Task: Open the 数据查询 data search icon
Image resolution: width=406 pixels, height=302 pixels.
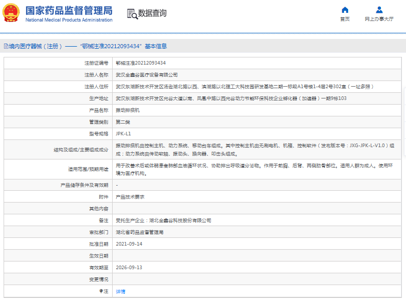Action: click(x=132, y=14)
